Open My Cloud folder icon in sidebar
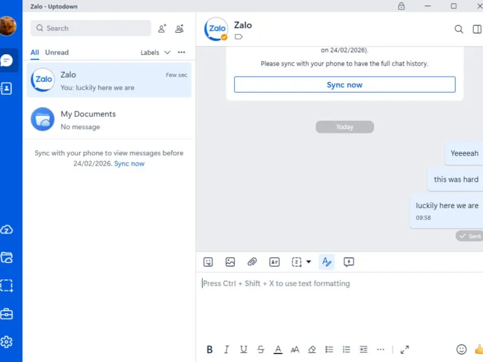 click(7, 258)
